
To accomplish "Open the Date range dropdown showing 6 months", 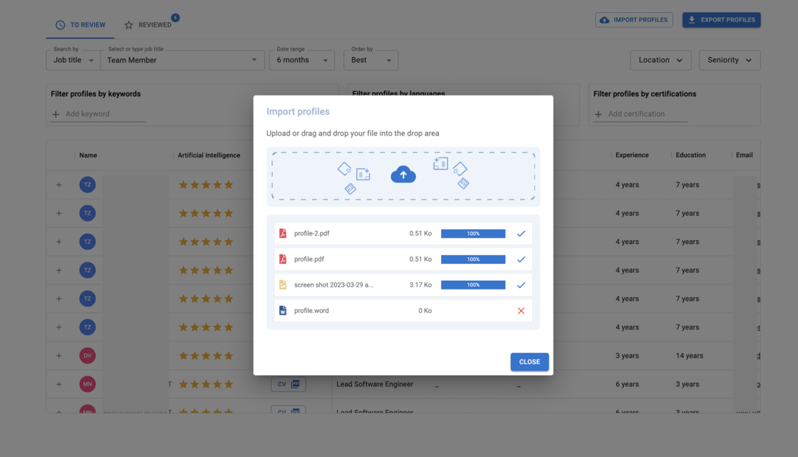I will (x=302, y=60).
